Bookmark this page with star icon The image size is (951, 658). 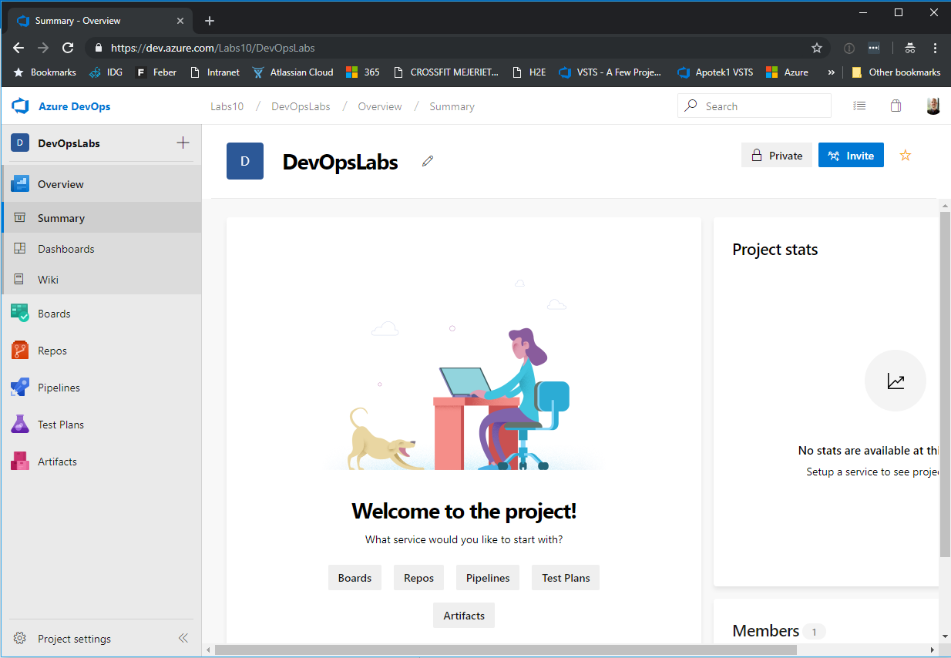tap(817, 48)
